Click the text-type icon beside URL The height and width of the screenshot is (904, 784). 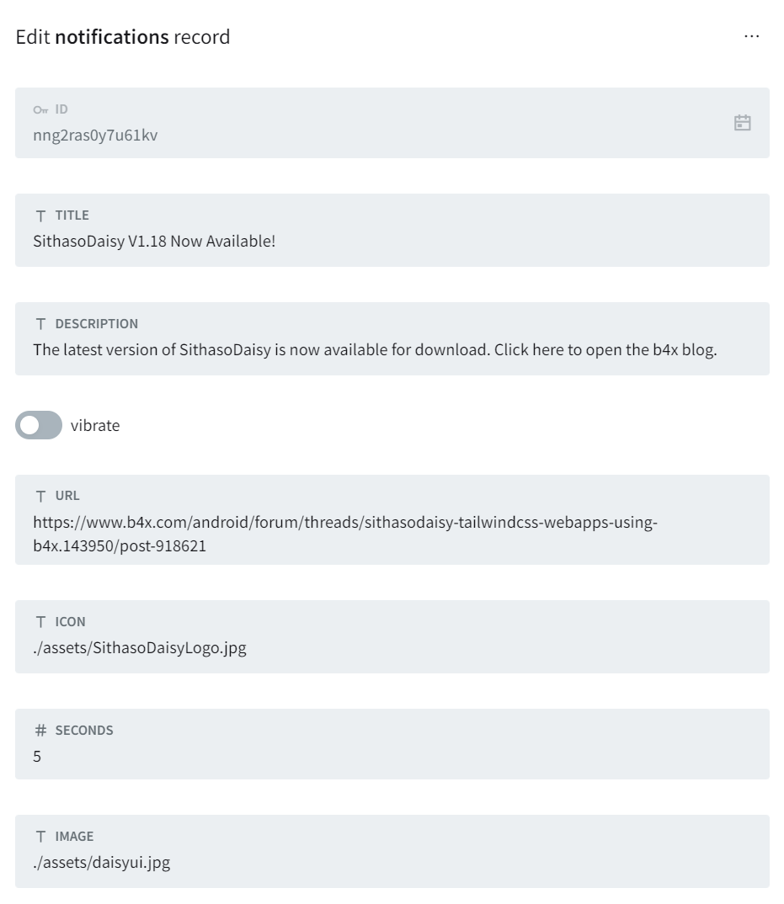[x=40, y=497]
